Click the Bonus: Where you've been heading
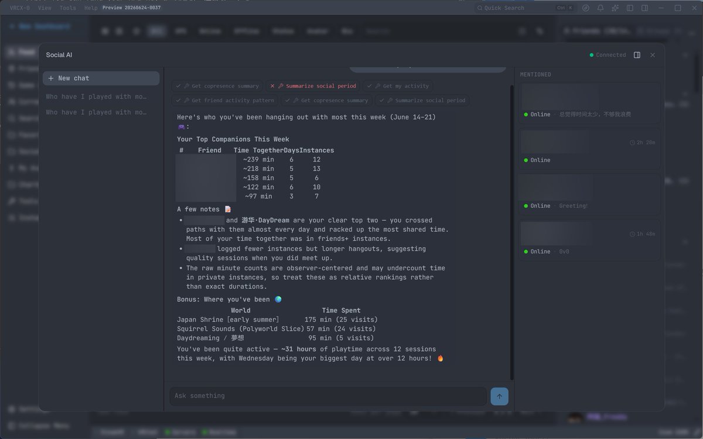The image size is (703, 439). pyautogui.click(x=229, y=300)
